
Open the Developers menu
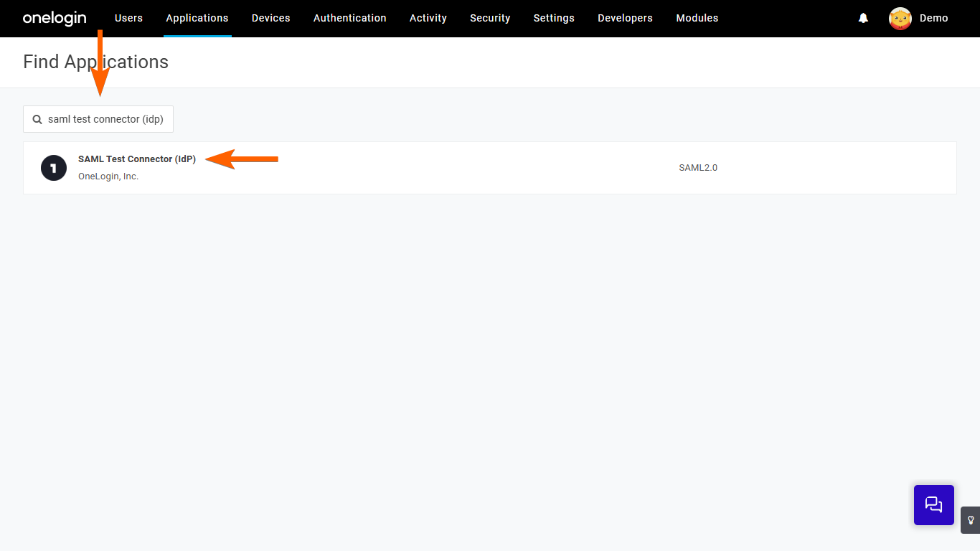tap(626, 18)
